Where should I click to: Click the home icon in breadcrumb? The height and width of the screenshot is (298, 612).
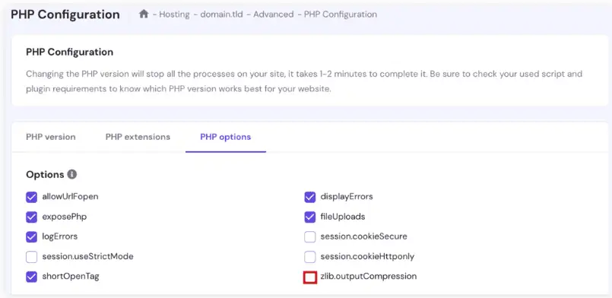[144, 14]
